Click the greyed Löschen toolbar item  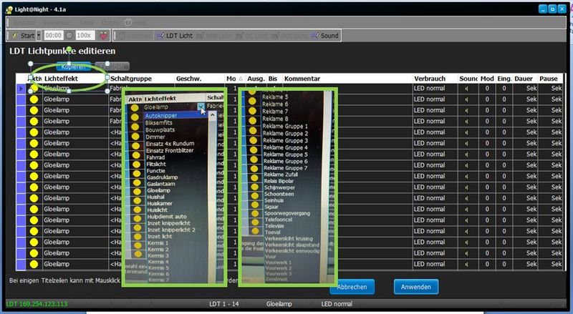point(135,36)
